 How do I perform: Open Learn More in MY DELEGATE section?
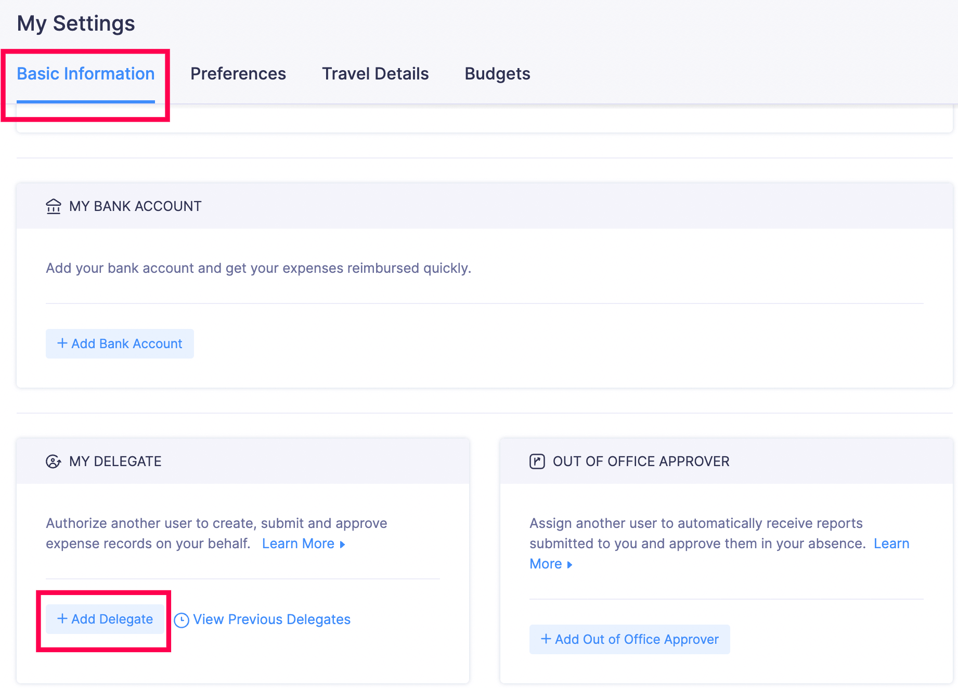tap(299, 543)
